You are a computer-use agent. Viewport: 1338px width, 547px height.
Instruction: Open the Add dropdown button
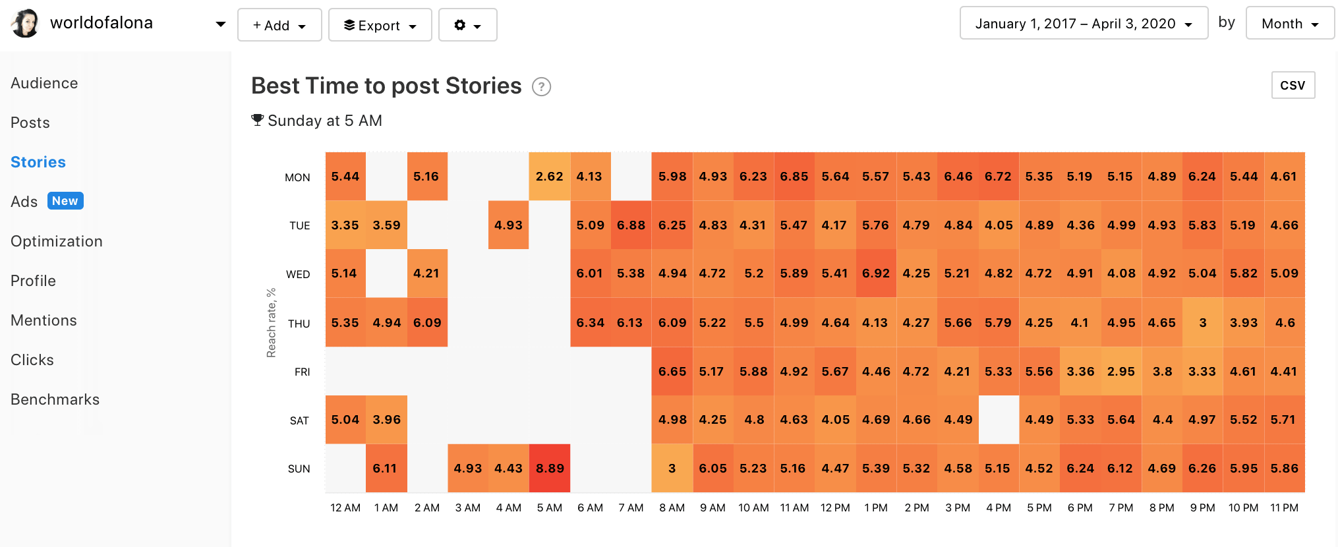(279, 25)
